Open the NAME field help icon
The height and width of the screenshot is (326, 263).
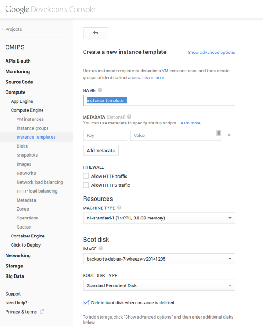100,90
